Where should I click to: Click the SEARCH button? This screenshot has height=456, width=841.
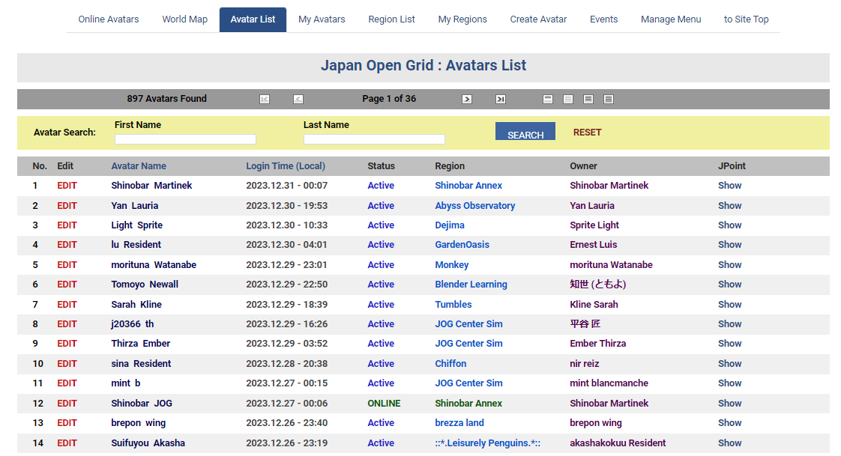click(525, 133)
